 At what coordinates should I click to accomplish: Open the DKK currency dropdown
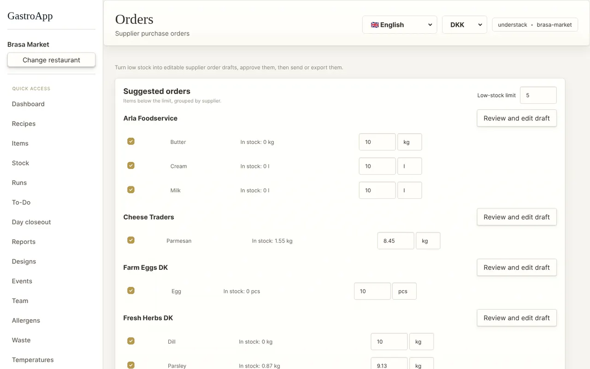click(x=465, y=25)
